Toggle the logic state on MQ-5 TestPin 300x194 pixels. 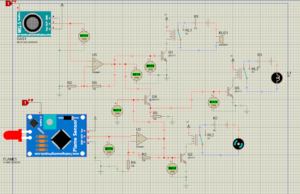click(8, 4)
